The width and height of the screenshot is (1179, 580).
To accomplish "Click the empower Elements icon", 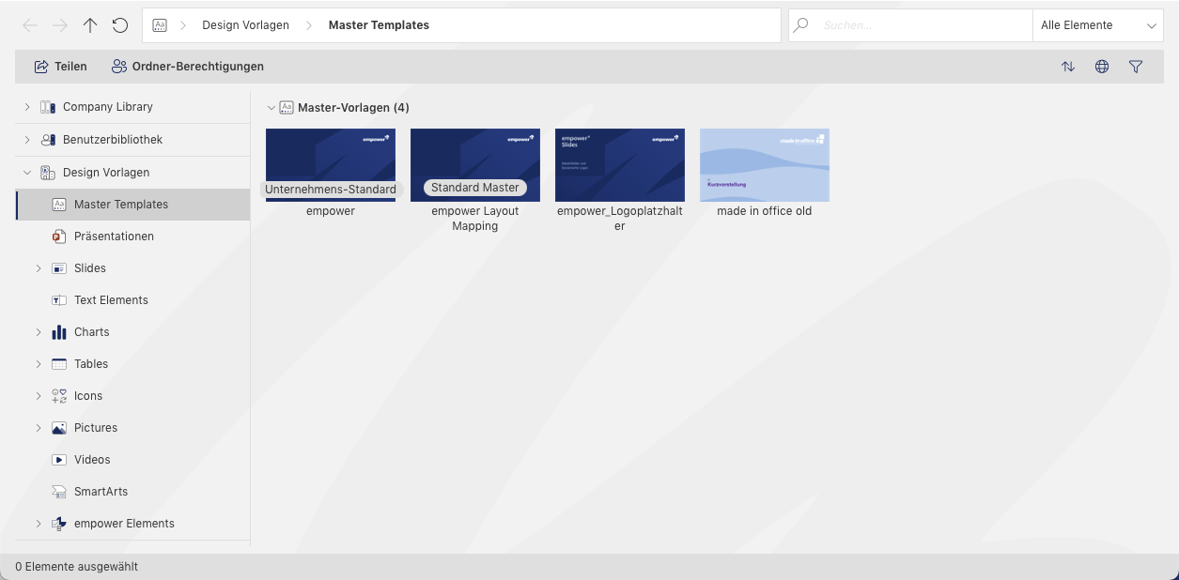I will pyautogui.click(x=59, y=524).
